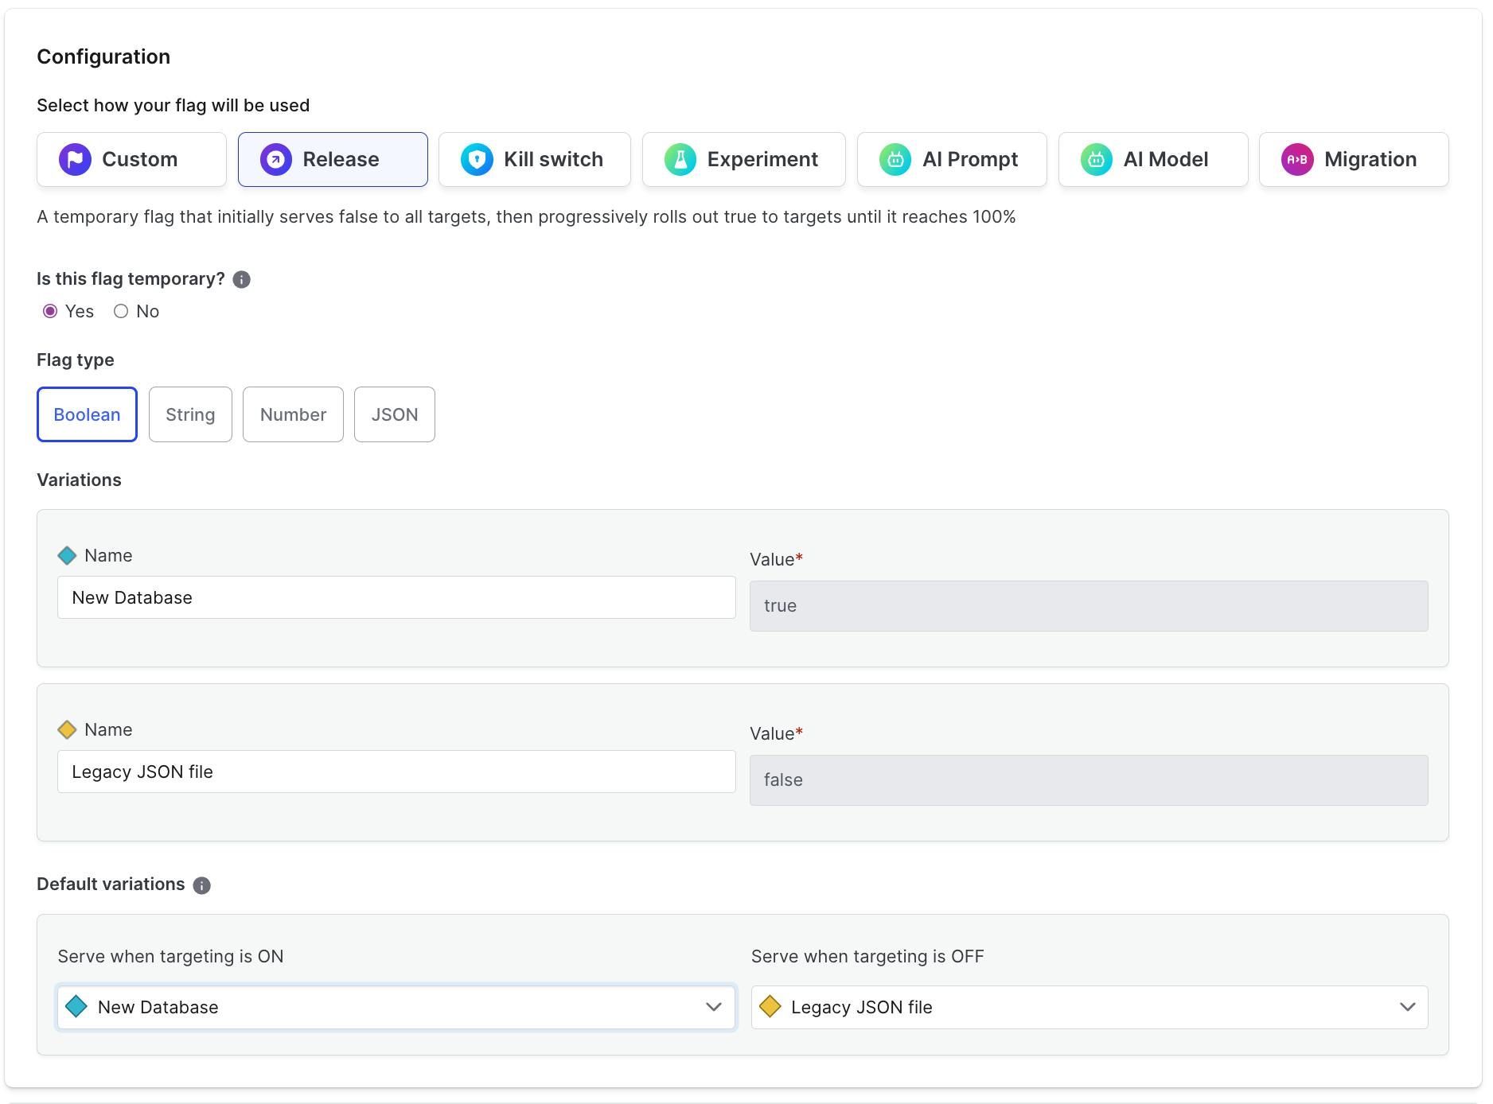Click the AI Model robot icon
The image size is (1493, 1104).
1096,160
